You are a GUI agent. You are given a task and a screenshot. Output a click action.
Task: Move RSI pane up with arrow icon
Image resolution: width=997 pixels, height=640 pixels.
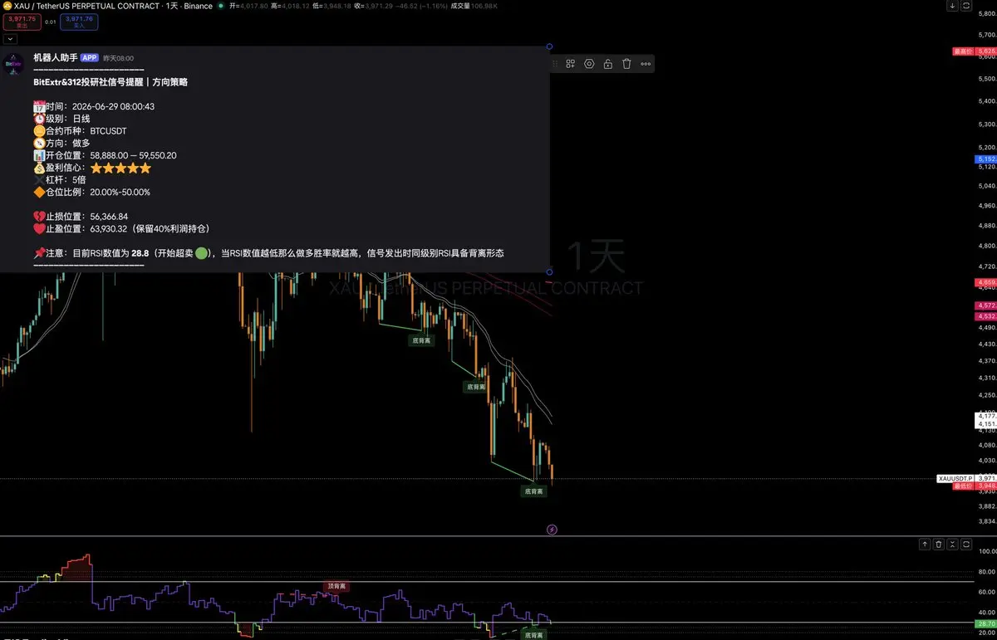click(924, 545)
